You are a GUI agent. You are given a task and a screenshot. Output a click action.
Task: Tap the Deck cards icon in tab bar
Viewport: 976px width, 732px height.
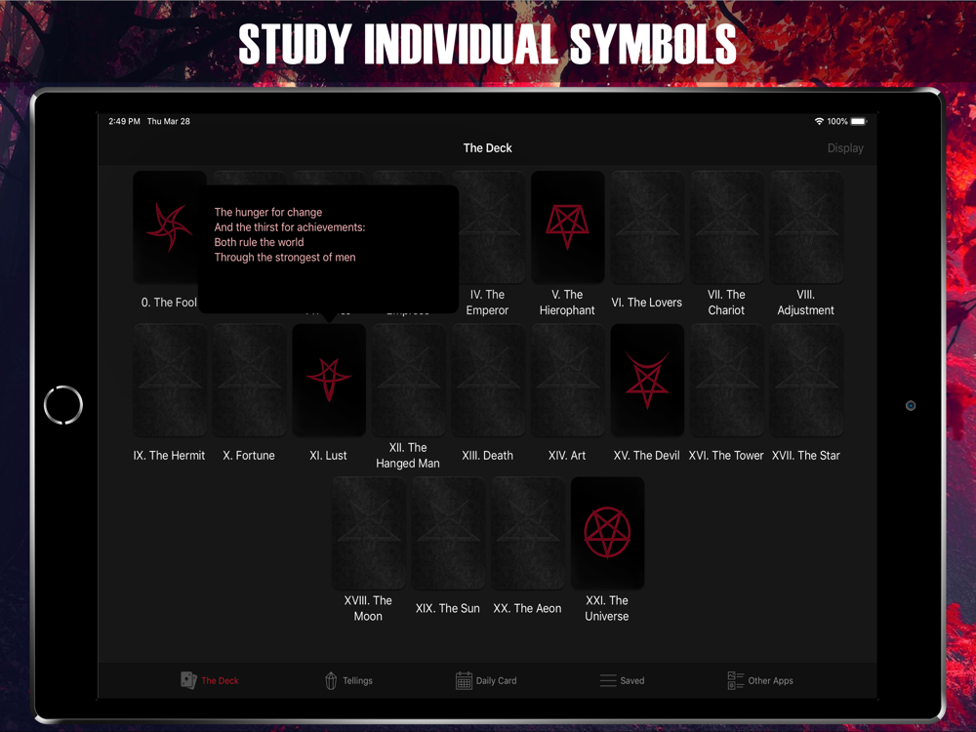(x=188, y=680)
